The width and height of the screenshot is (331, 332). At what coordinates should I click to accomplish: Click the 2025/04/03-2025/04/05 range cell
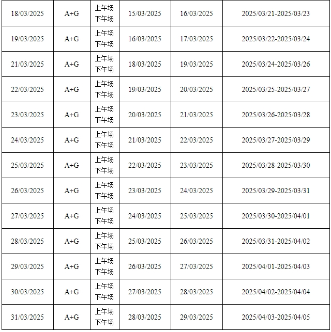point(276,317)
